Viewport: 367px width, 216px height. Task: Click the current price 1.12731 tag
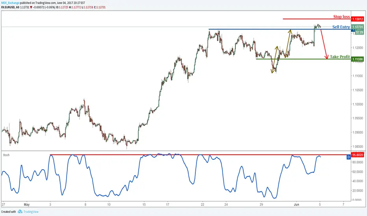click(x=358, y=27)
